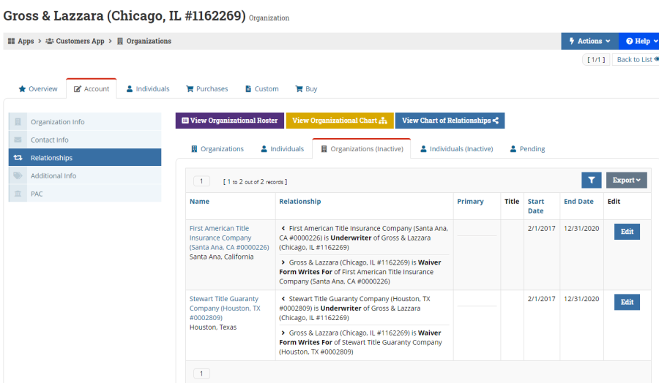This screenshot has height=383, width=659.
Task: Click page 1 button below the table
Action: tap(201, 373)
